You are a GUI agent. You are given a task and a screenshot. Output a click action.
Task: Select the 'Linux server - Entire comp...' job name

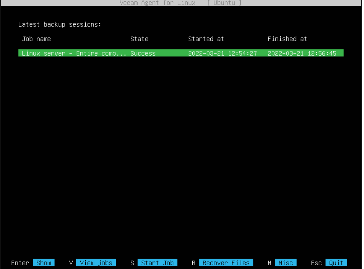[x=74, y=54]
